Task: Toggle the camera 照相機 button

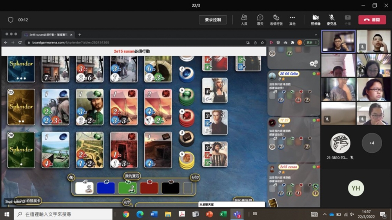Action: [316, 20]
